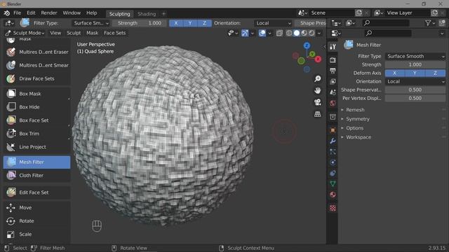Toggle Deform Axis Z in properties panel
The width and height of the screenshot is (449, 252).
[x=435, y=73]
